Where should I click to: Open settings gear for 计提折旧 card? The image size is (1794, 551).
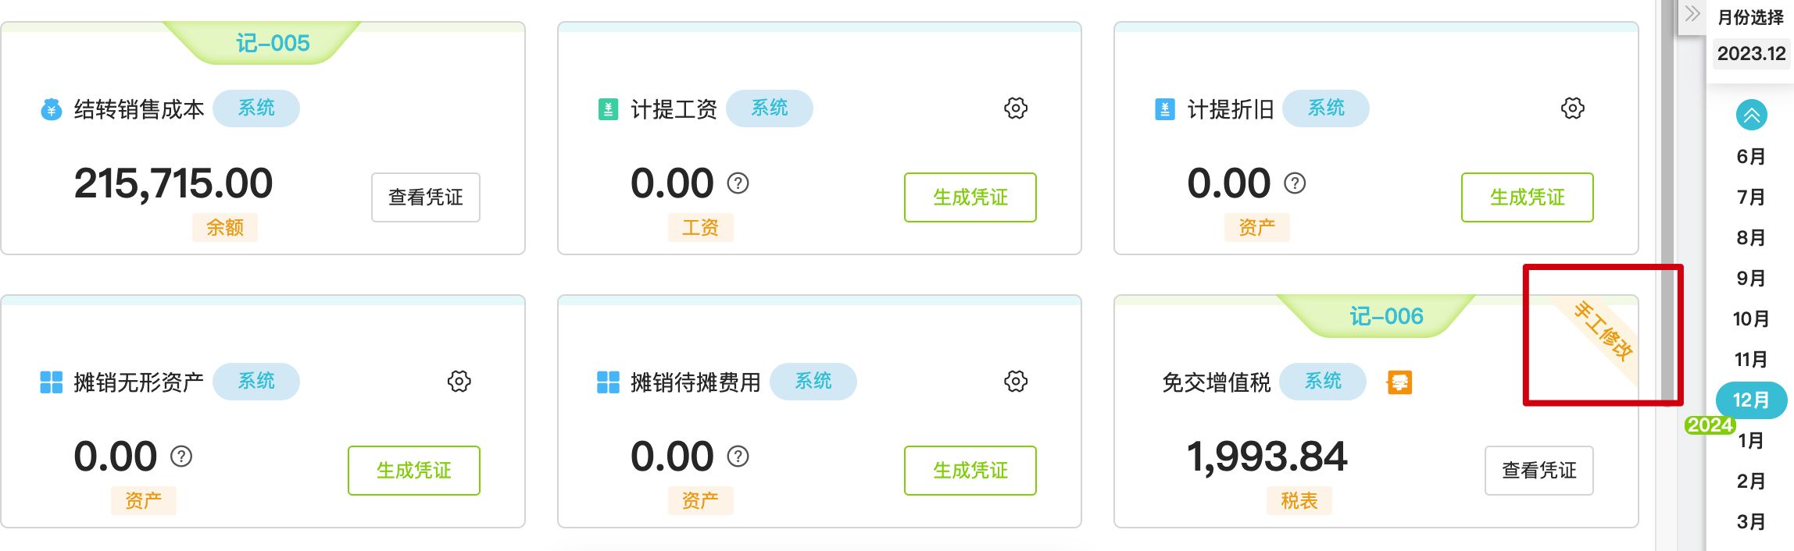click(1572, 108)
